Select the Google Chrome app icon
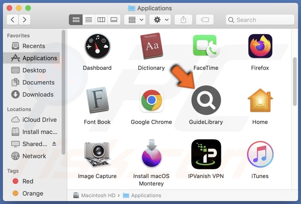The height and width of the screenshot is (204, 301). (x=152, y=100)
